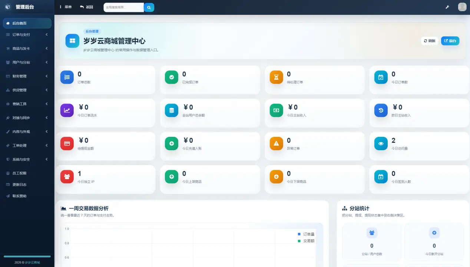Focus the 全局搜索菜单 search field

coord(124,7)
